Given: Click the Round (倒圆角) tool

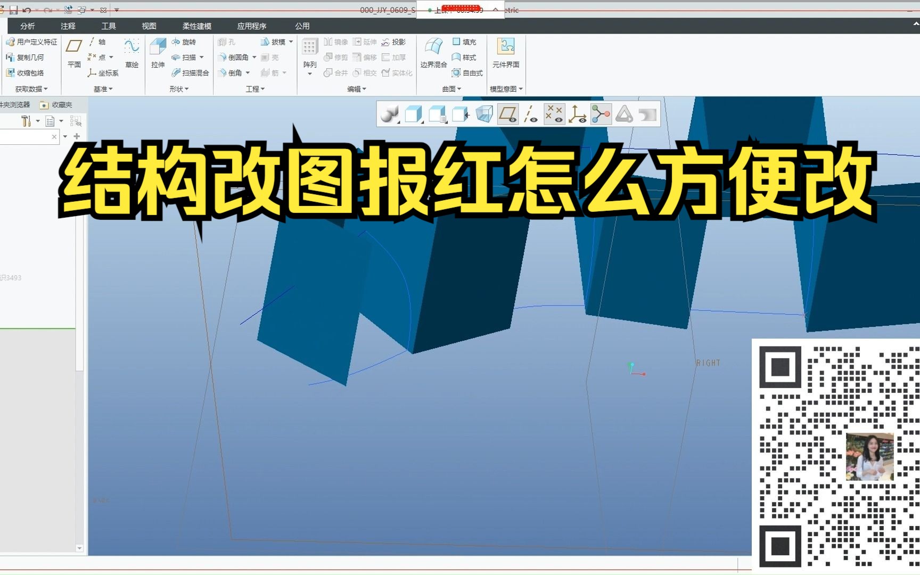Looking at the screenshot, I should pyautogui.click(x=233, y=57).
